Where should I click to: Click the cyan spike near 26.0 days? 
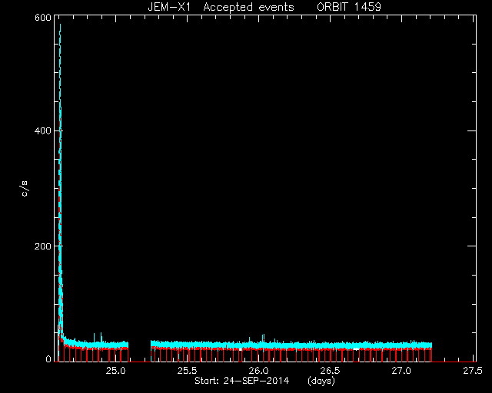pos(263,337)
